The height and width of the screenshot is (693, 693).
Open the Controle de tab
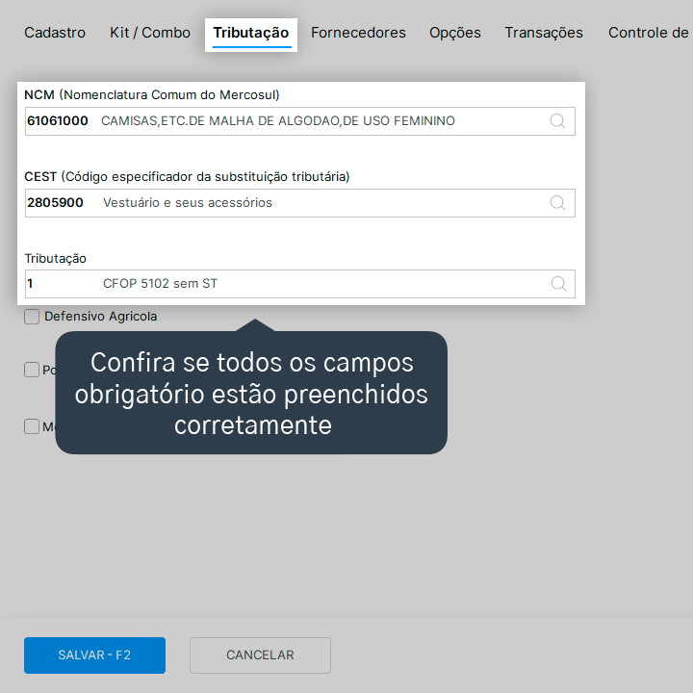[x=648, y=33]
